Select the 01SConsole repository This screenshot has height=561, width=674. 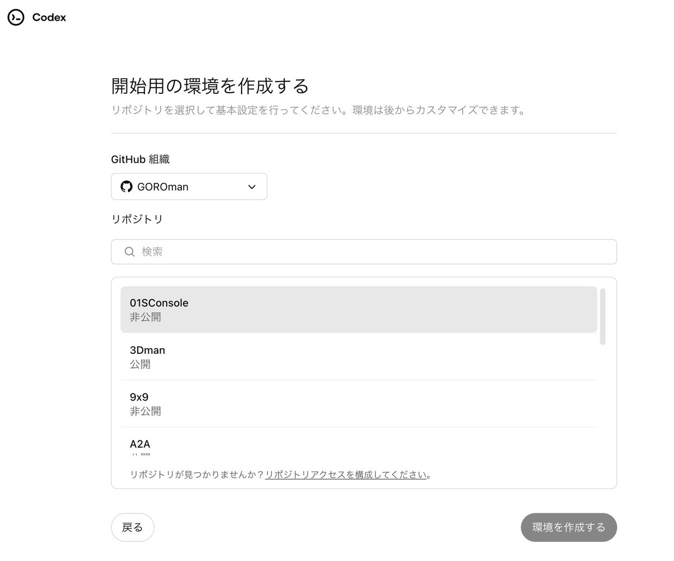[x=359, y=309]
